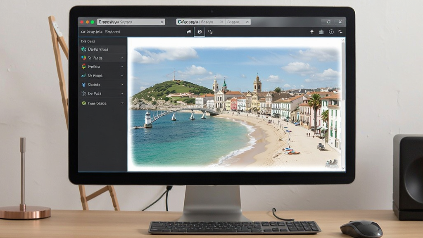Switch to the first tab beside traffic lights

click(x=131, y=22)
